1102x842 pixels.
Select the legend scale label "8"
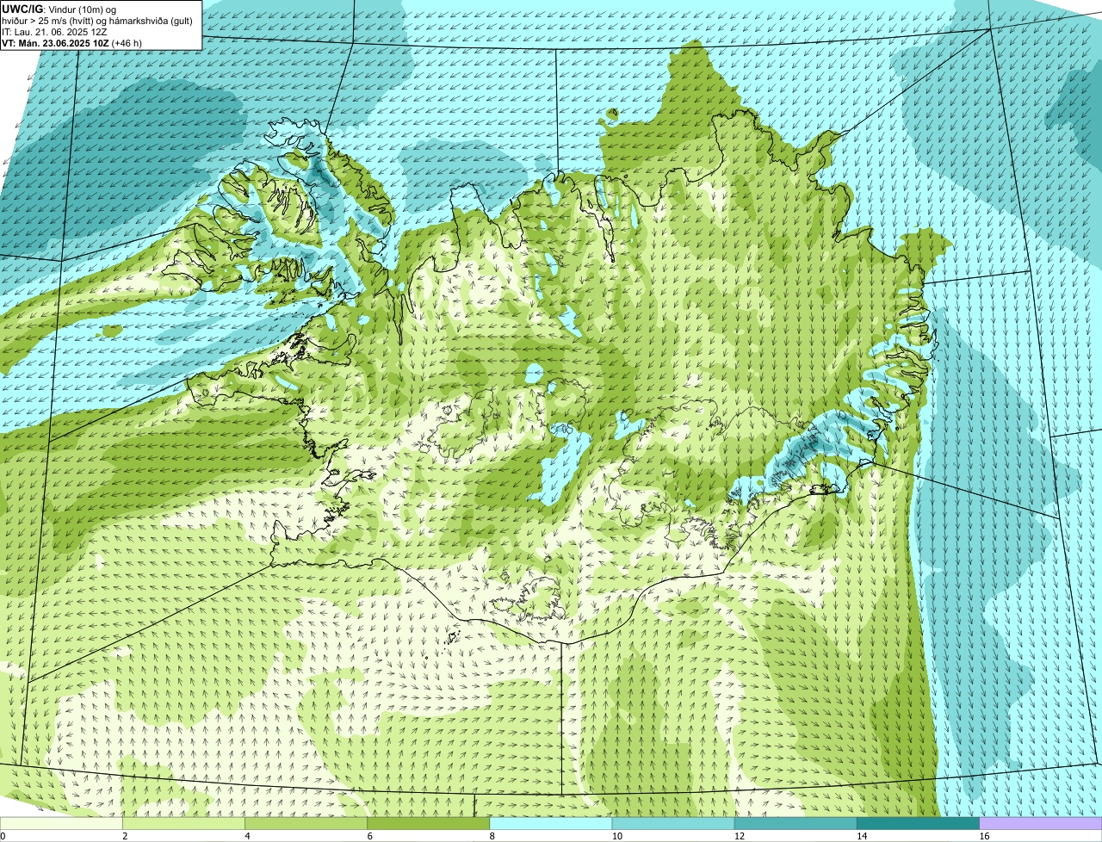[492, 836]
